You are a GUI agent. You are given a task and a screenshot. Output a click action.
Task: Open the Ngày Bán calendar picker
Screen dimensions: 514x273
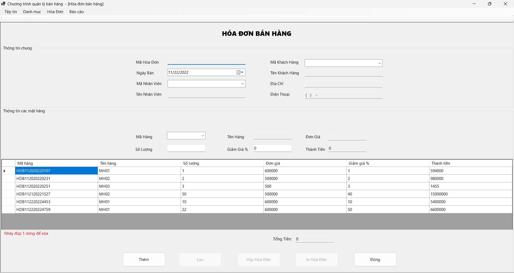point(240,72)
